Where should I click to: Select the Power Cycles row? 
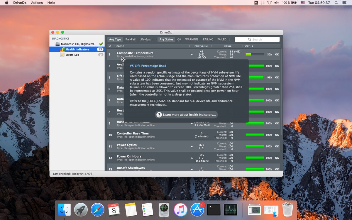pyautogui.click(x=194, y=146)
